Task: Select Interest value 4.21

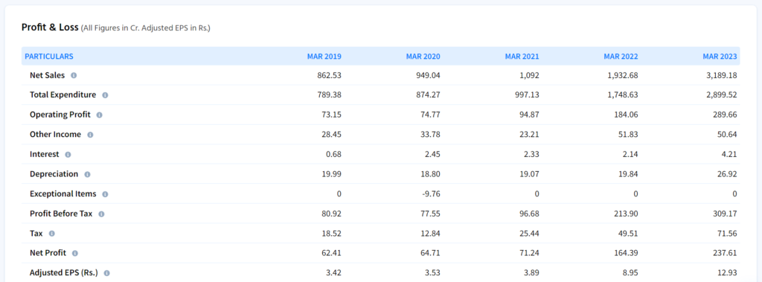Action: pos(729,154)
